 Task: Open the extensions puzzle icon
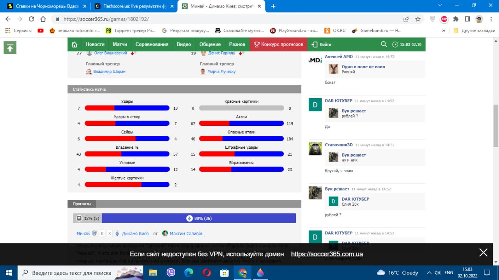456,19
